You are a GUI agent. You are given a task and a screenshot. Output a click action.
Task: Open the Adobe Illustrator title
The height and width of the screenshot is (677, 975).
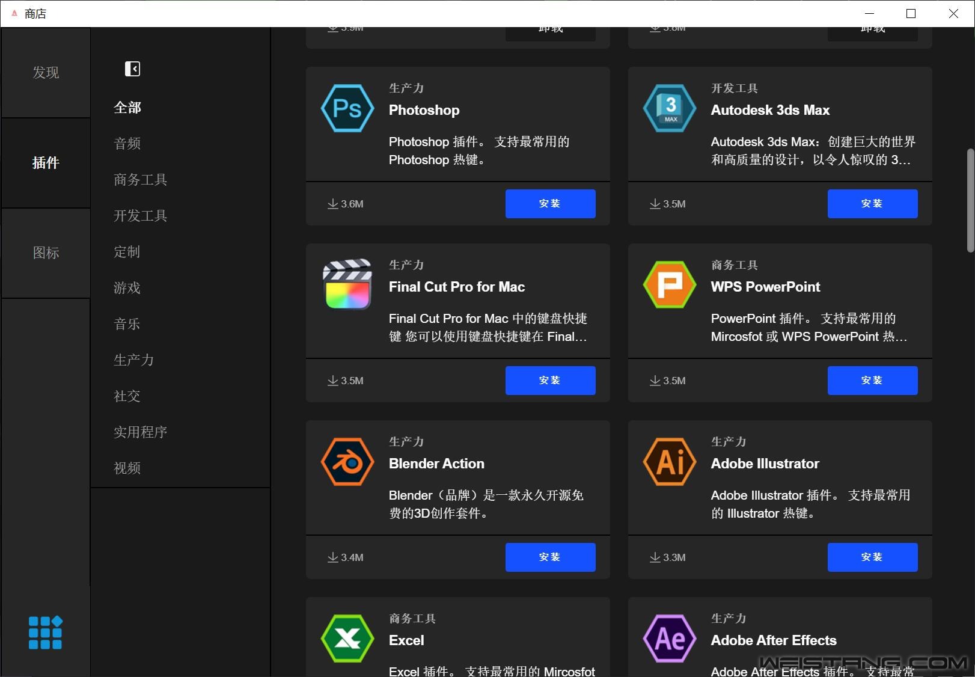tap(765, 464)
